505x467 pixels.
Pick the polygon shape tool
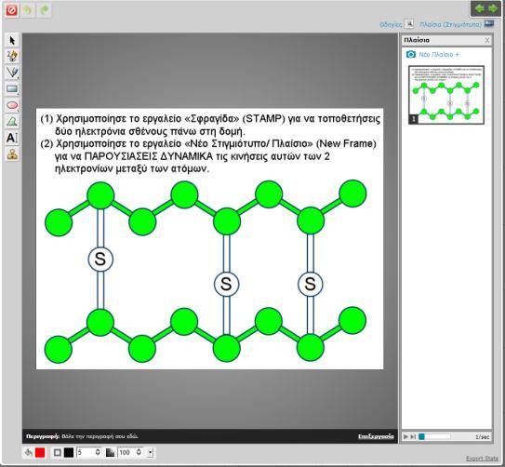[12, 122]
